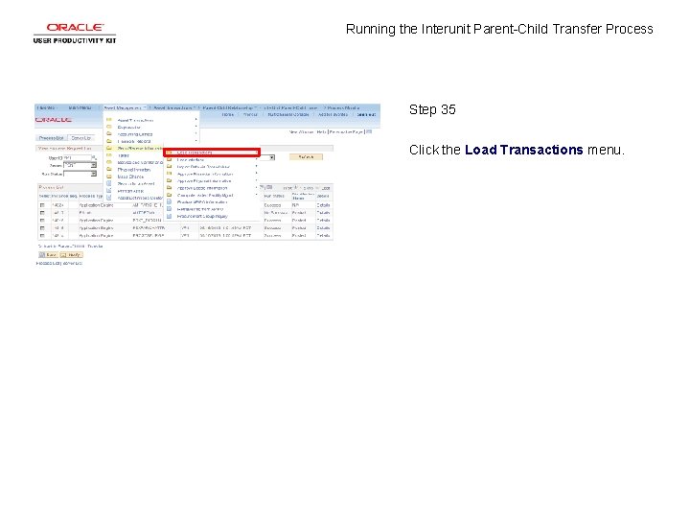
Task: Open Main Menu in the navigation bar
Action: pyautogui.click(x=80, y=107)
